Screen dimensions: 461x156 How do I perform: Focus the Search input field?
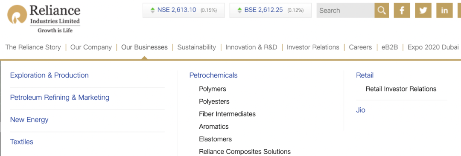(x=345, y=10)
